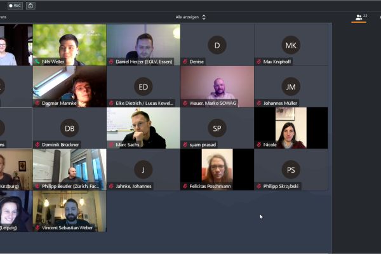This screenshot has width=381, height=254.
Task: Click the Dominik Brückner name label
Action: (x=63, y=145)
